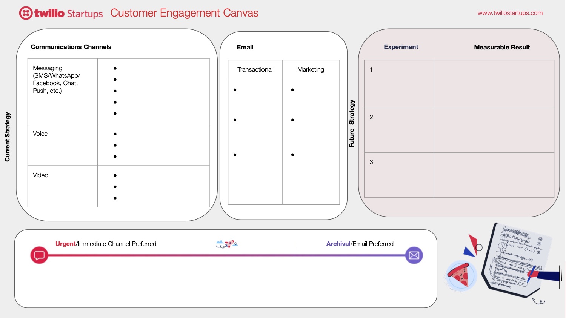Click experiment cell numbered 2.
The height and width of the screenshot is (318, 566).
coord(399,130)
